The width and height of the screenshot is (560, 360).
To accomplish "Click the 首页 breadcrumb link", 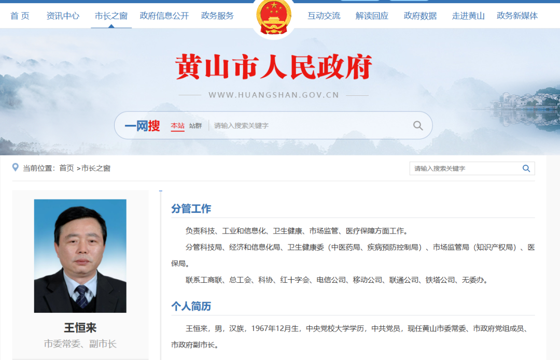I will click(66, 168).
